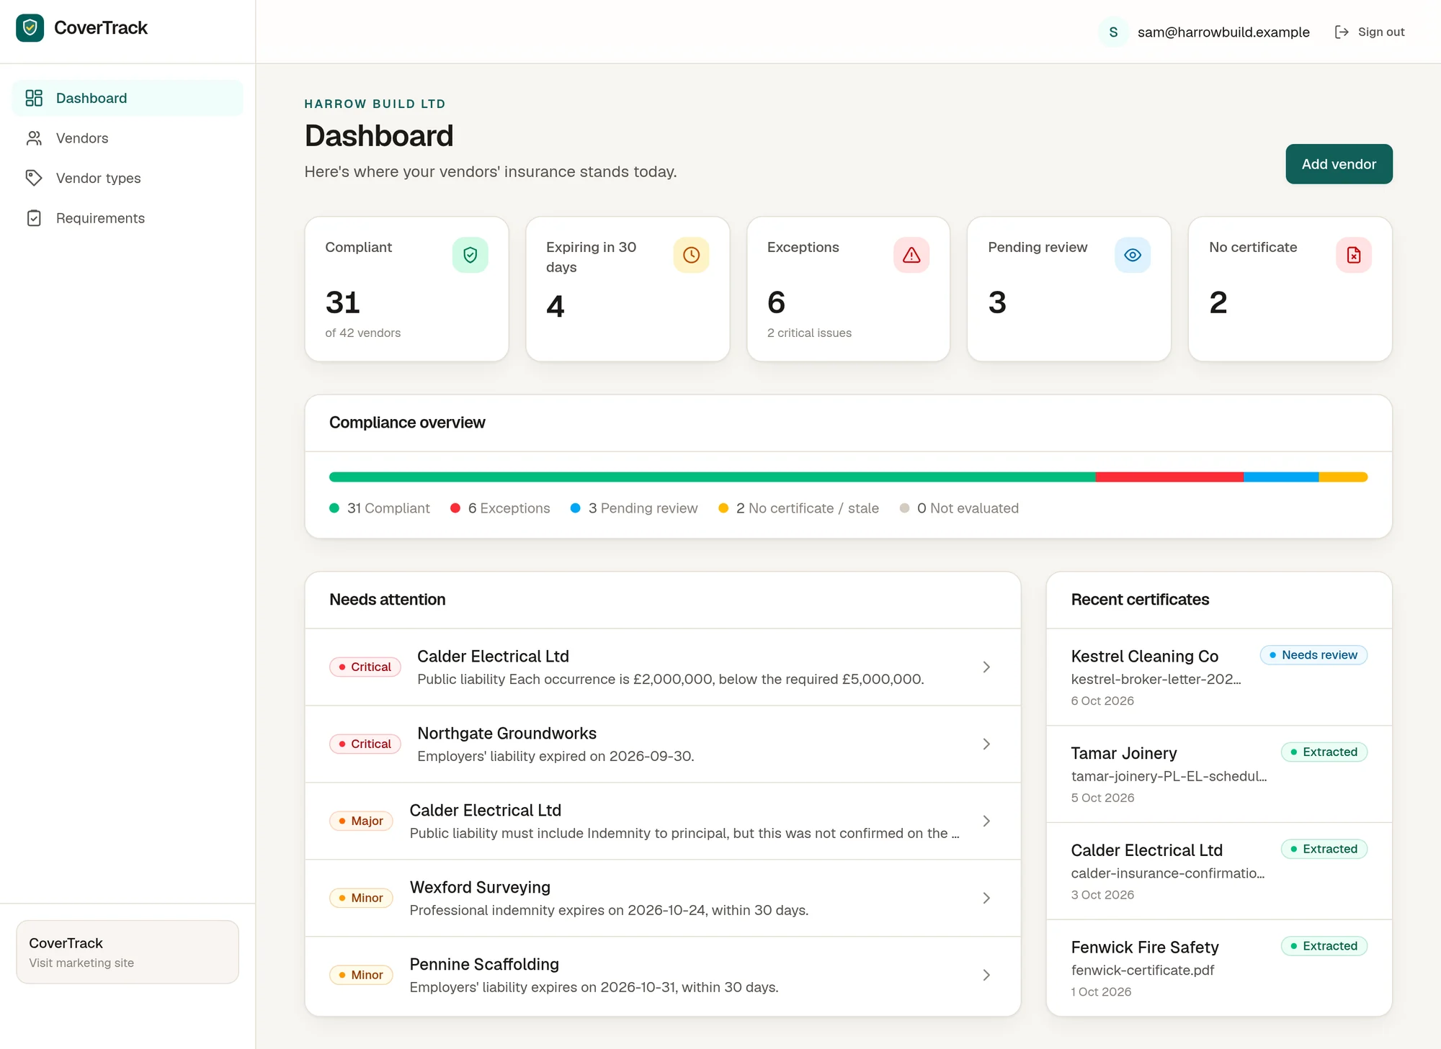Open Northgate Groundworks vendor name
Screen dimensions: 1441x1049
pos(507,734)
